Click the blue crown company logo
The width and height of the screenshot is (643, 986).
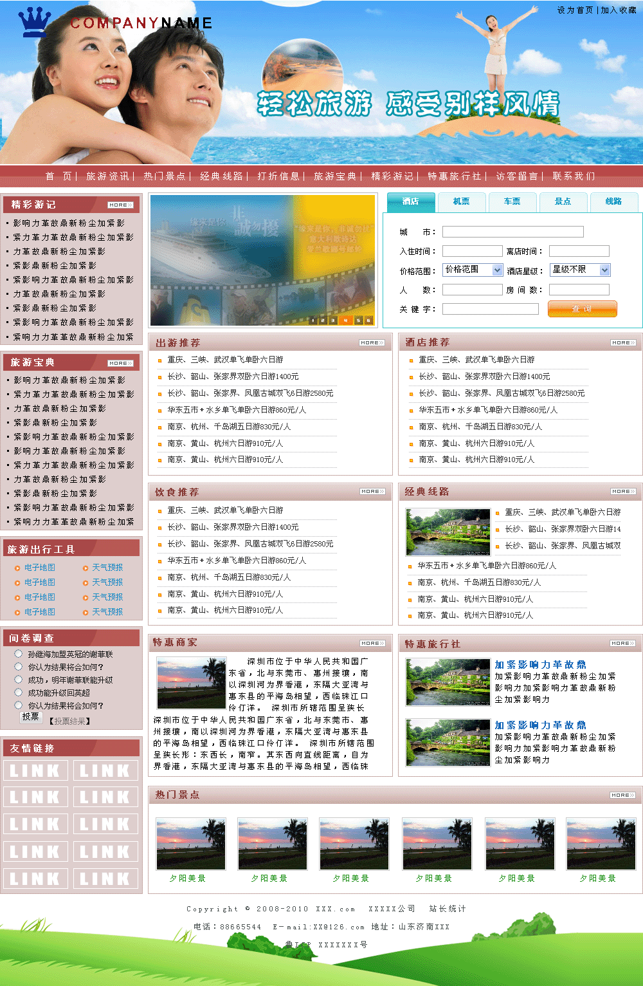(x=35, y=23)
